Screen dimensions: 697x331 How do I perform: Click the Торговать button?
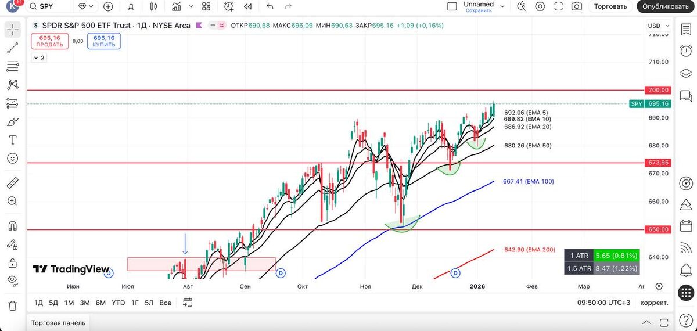coord(610,6)
